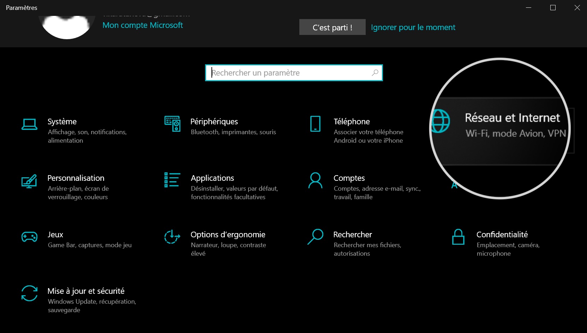Focus the Rechercher un paramètre field
This screenshot has height=333, width=587.
294,73
